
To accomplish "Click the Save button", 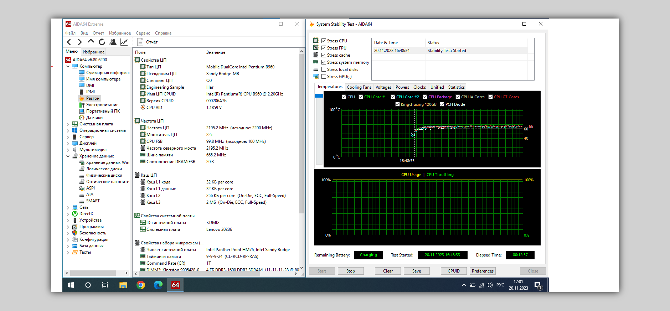I will pos(417,271).
